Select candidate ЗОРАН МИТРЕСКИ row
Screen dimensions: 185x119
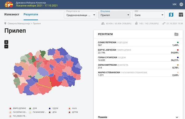click(x=138, y=66)
